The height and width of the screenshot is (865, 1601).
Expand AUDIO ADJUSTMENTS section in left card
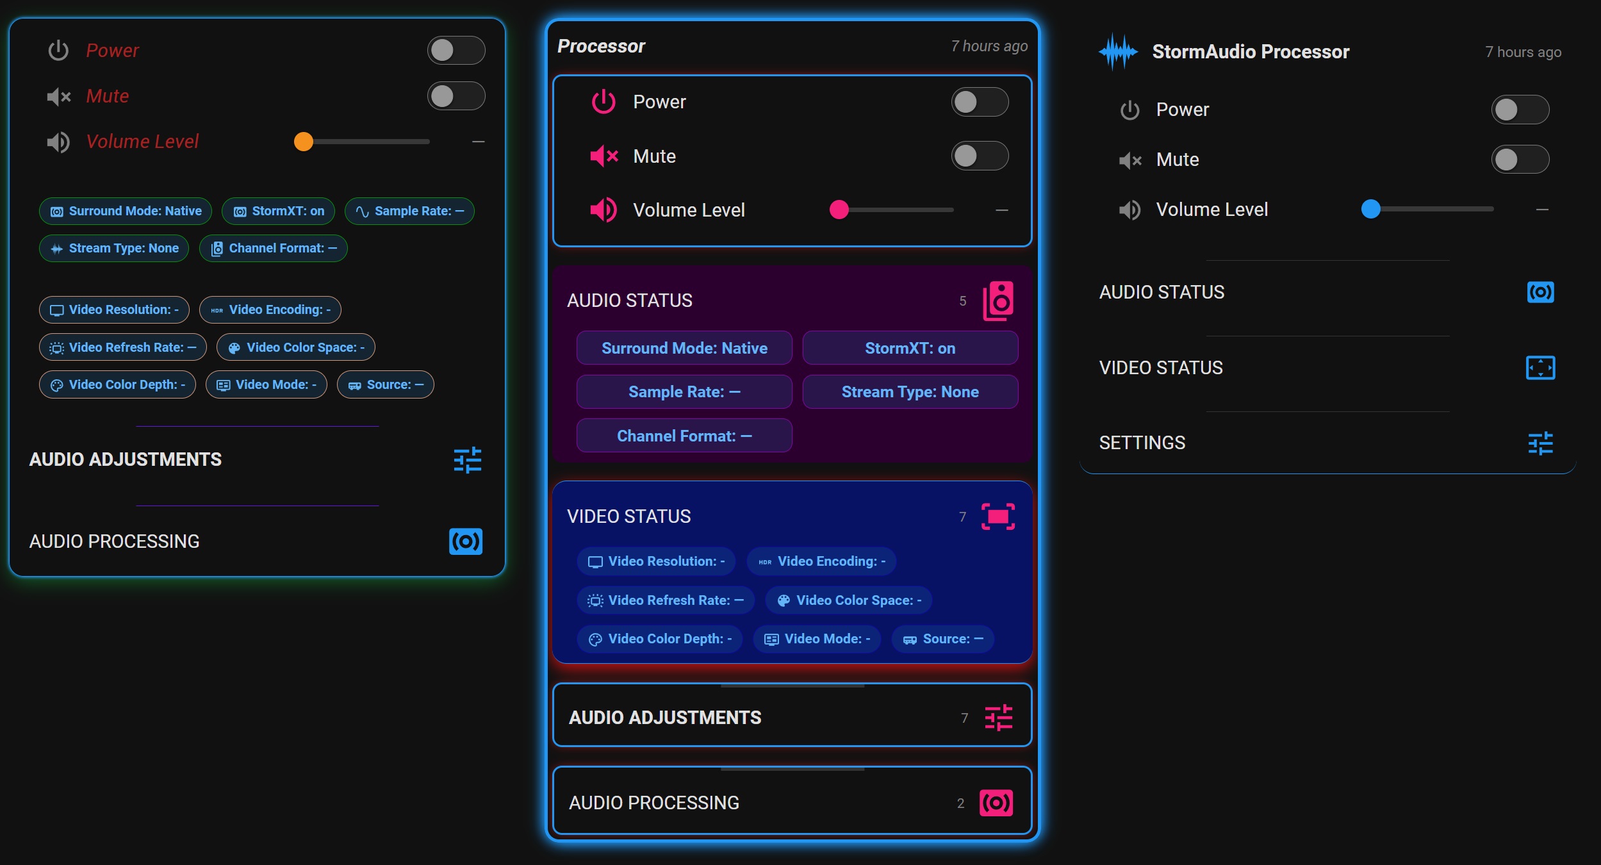pyautogui.click(x=256, y=459)
